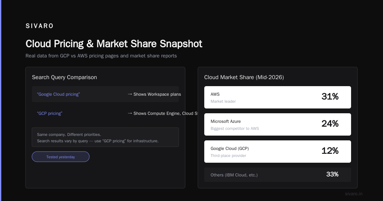383x201 pixels.
Task: Click the Cloud Market Share (Mid-2026) heading
Action: 244,77
